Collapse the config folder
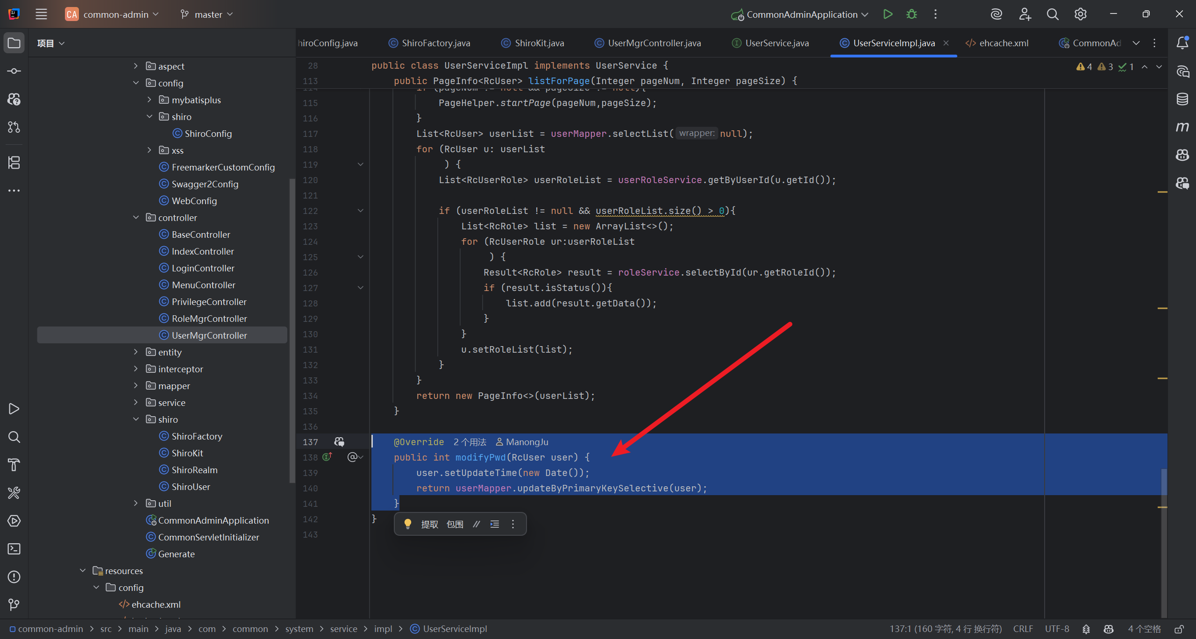 coord(136,83)
